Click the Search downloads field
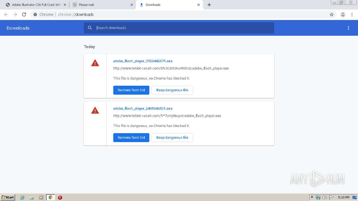The width and height of the screenshot is (358, 201). (179, 28)
